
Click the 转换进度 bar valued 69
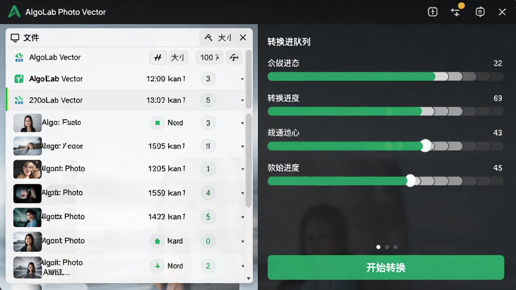pos(385,111)
